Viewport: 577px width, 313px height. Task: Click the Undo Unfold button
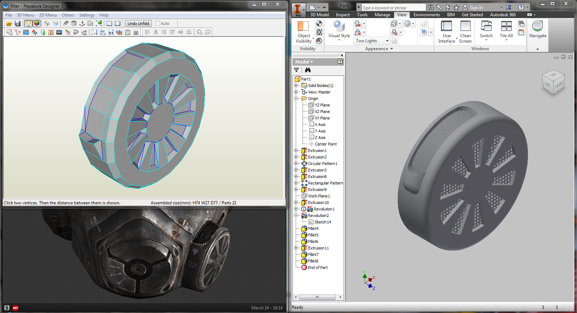138,23
